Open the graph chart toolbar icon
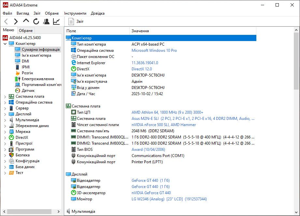The height and width of the screenshot is (216, 300). pos(56,22)
